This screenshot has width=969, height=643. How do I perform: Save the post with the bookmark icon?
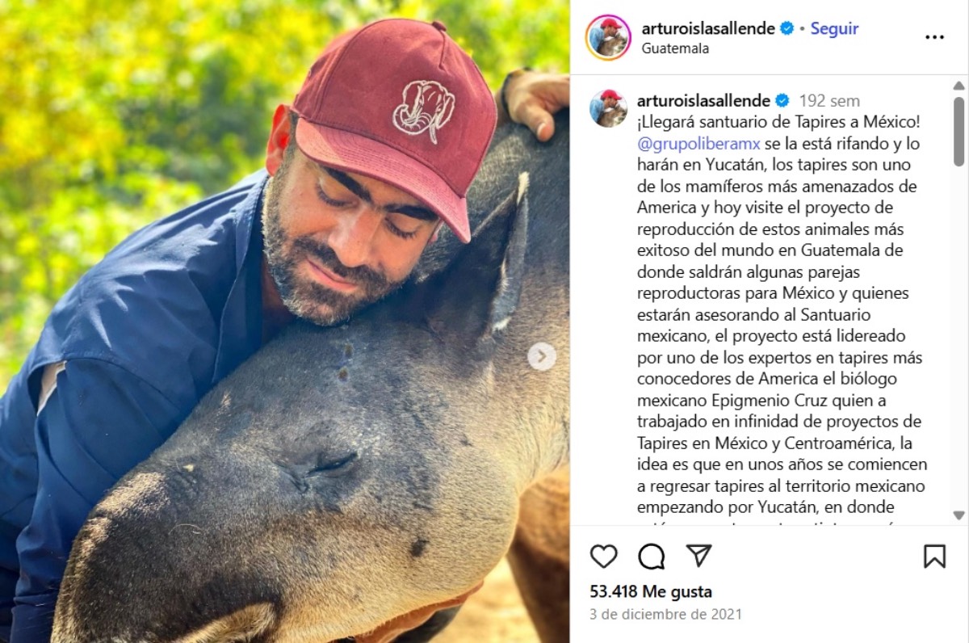[934, 556]
